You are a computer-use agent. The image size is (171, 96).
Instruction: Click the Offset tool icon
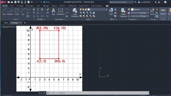point(48,16)
